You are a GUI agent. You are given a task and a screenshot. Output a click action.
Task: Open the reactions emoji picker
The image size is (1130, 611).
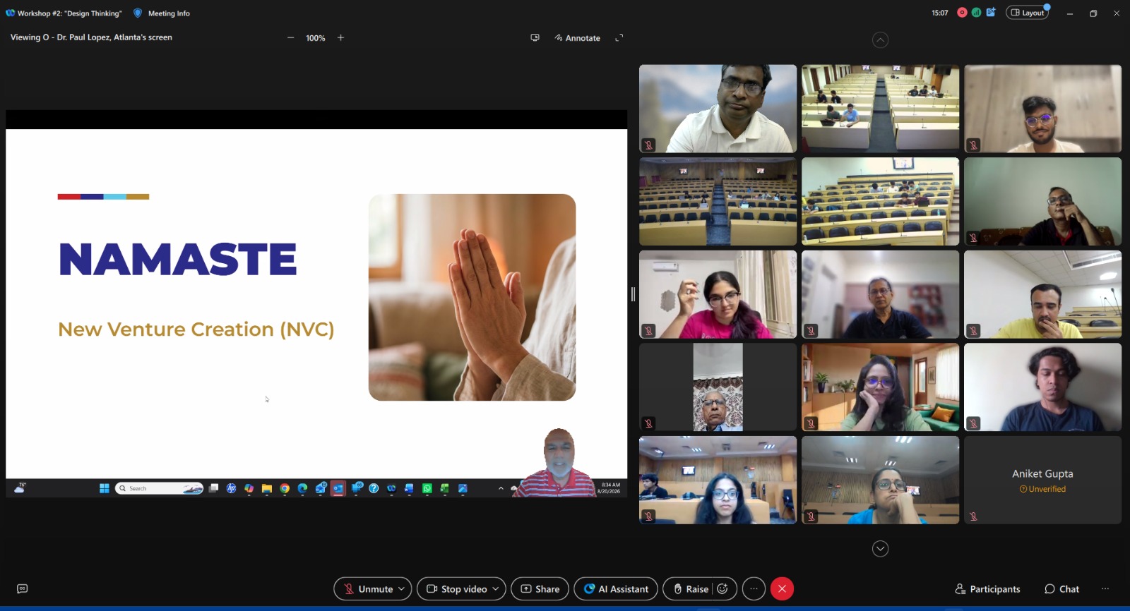[722, 588]
